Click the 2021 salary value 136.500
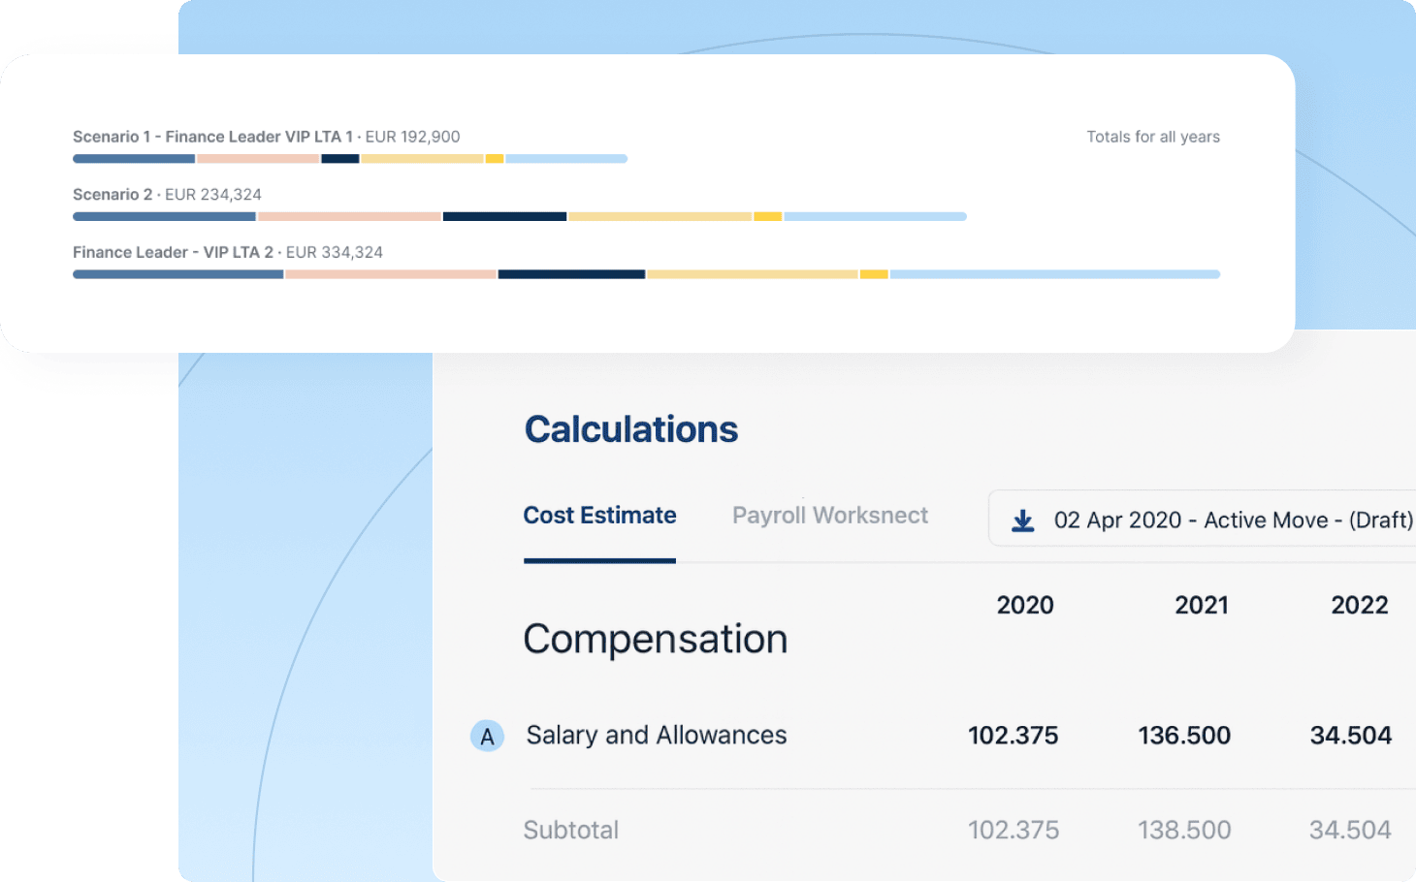The height and width of the screenshot is (882, 1416). click(x=1183, y=736)
